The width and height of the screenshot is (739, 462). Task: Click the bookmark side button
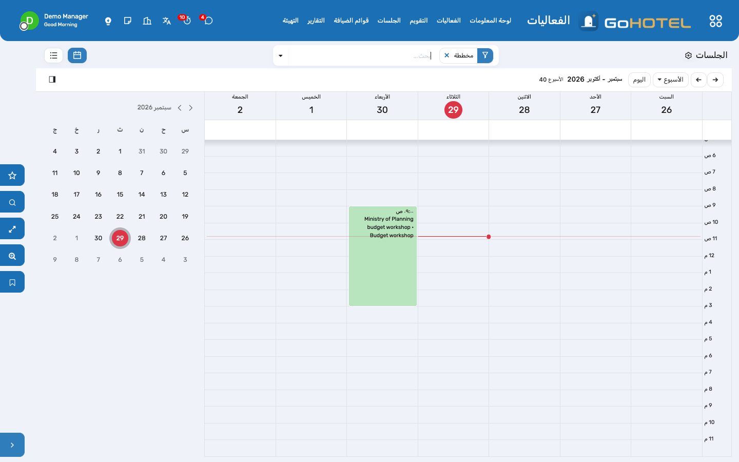pyautogui.click(x=12, y=282)
